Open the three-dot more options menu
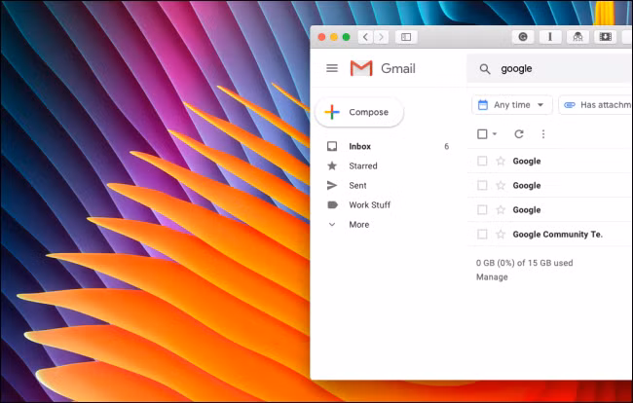The height and width of the screenshot is (403, 633). pyautogui.click(x=543, y=134)
